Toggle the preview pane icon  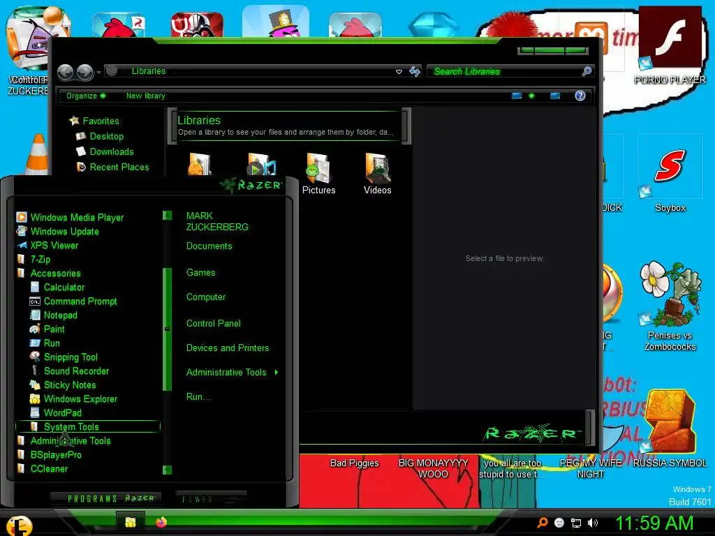(555, 96)
